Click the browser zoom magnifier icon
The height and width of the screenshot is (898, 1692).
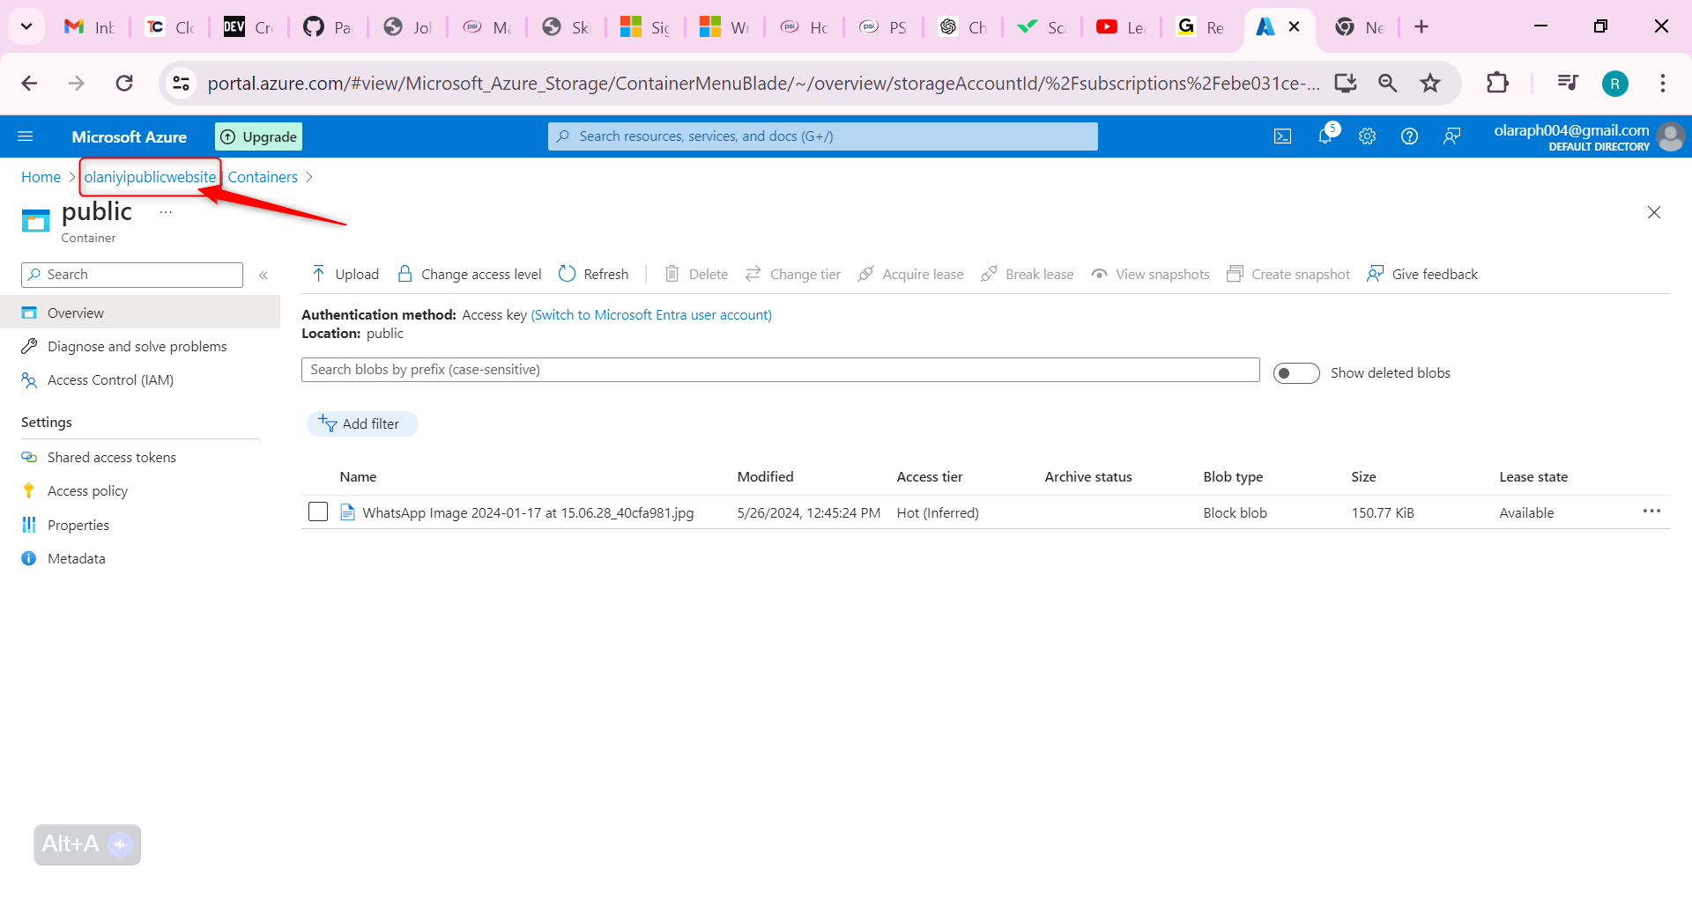pos(1388,83)
